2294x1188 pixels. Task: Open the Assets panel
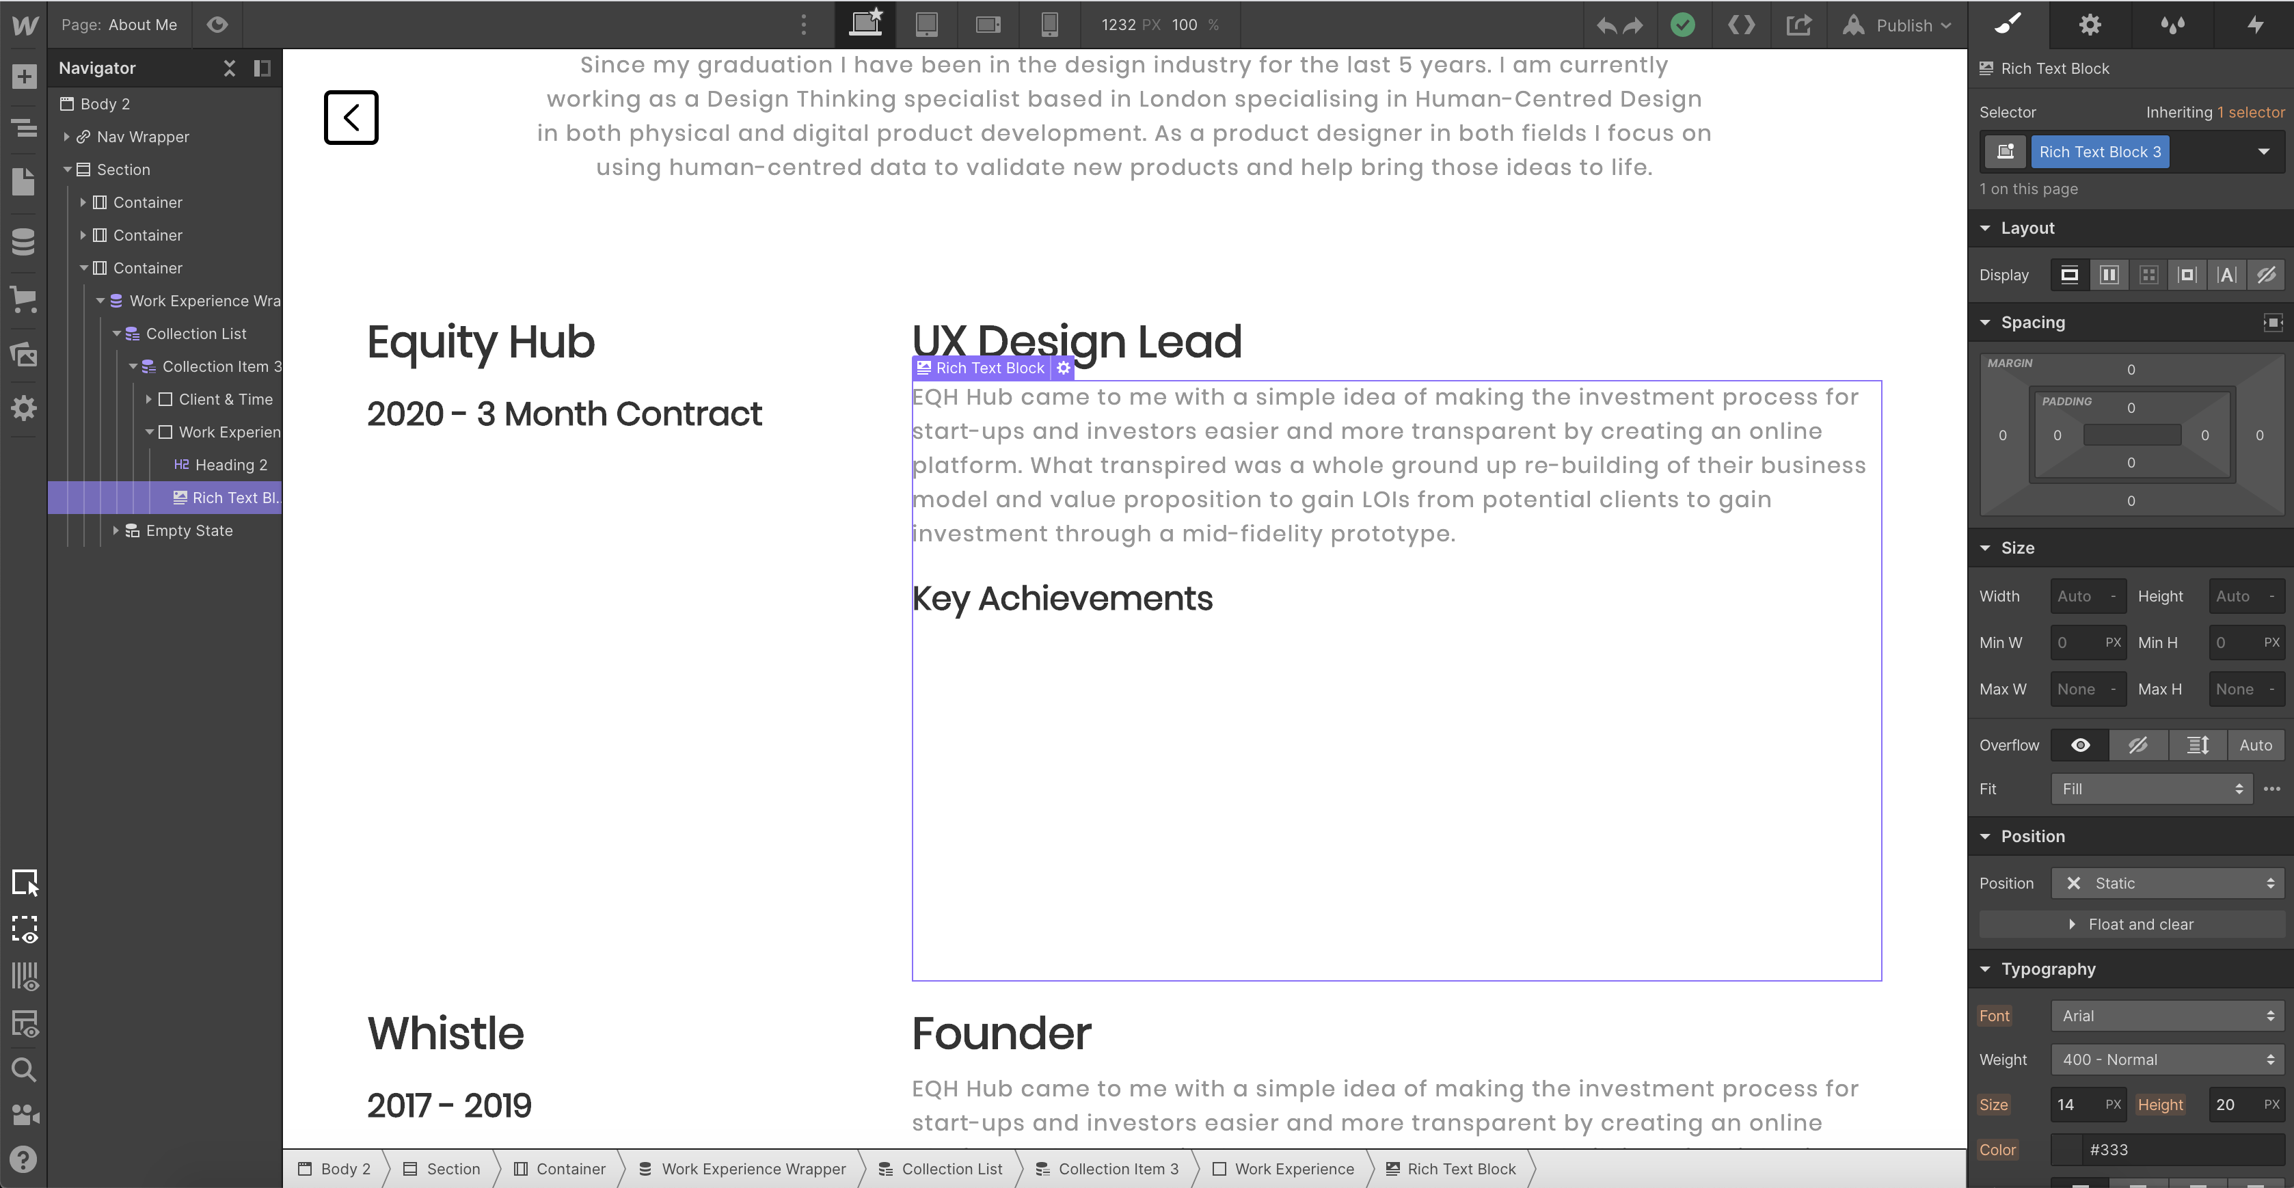coord(24,355)
